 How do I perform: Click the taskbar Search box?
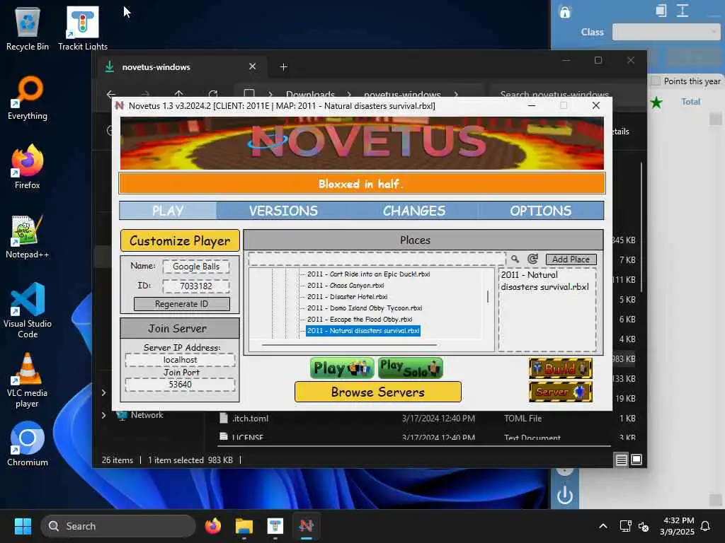118,526
